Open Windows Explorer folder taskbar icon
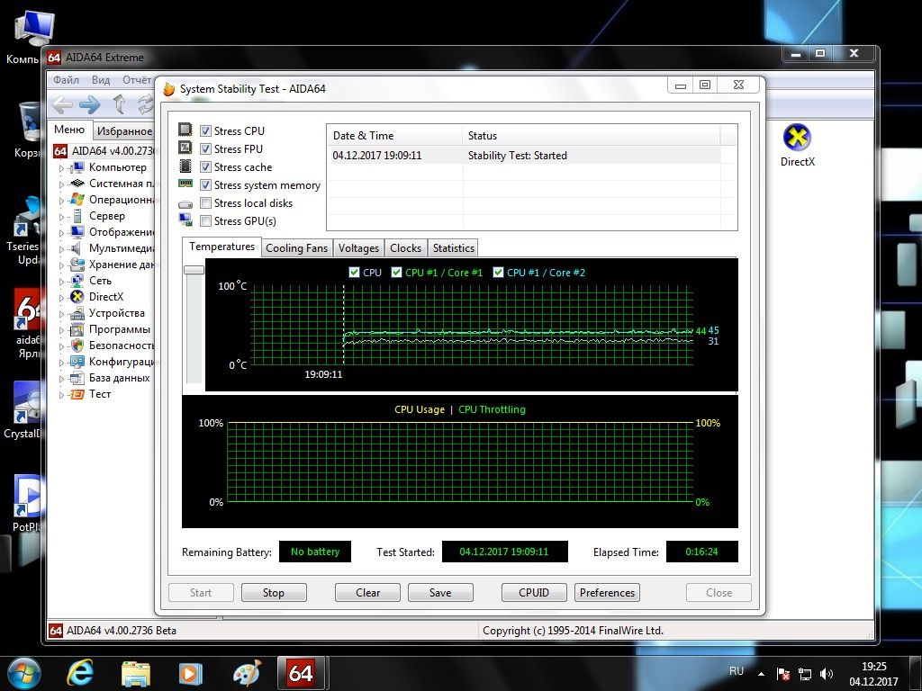Image resolution: width=922 pixels, height=691 pixels. click(x=135, y=673)
